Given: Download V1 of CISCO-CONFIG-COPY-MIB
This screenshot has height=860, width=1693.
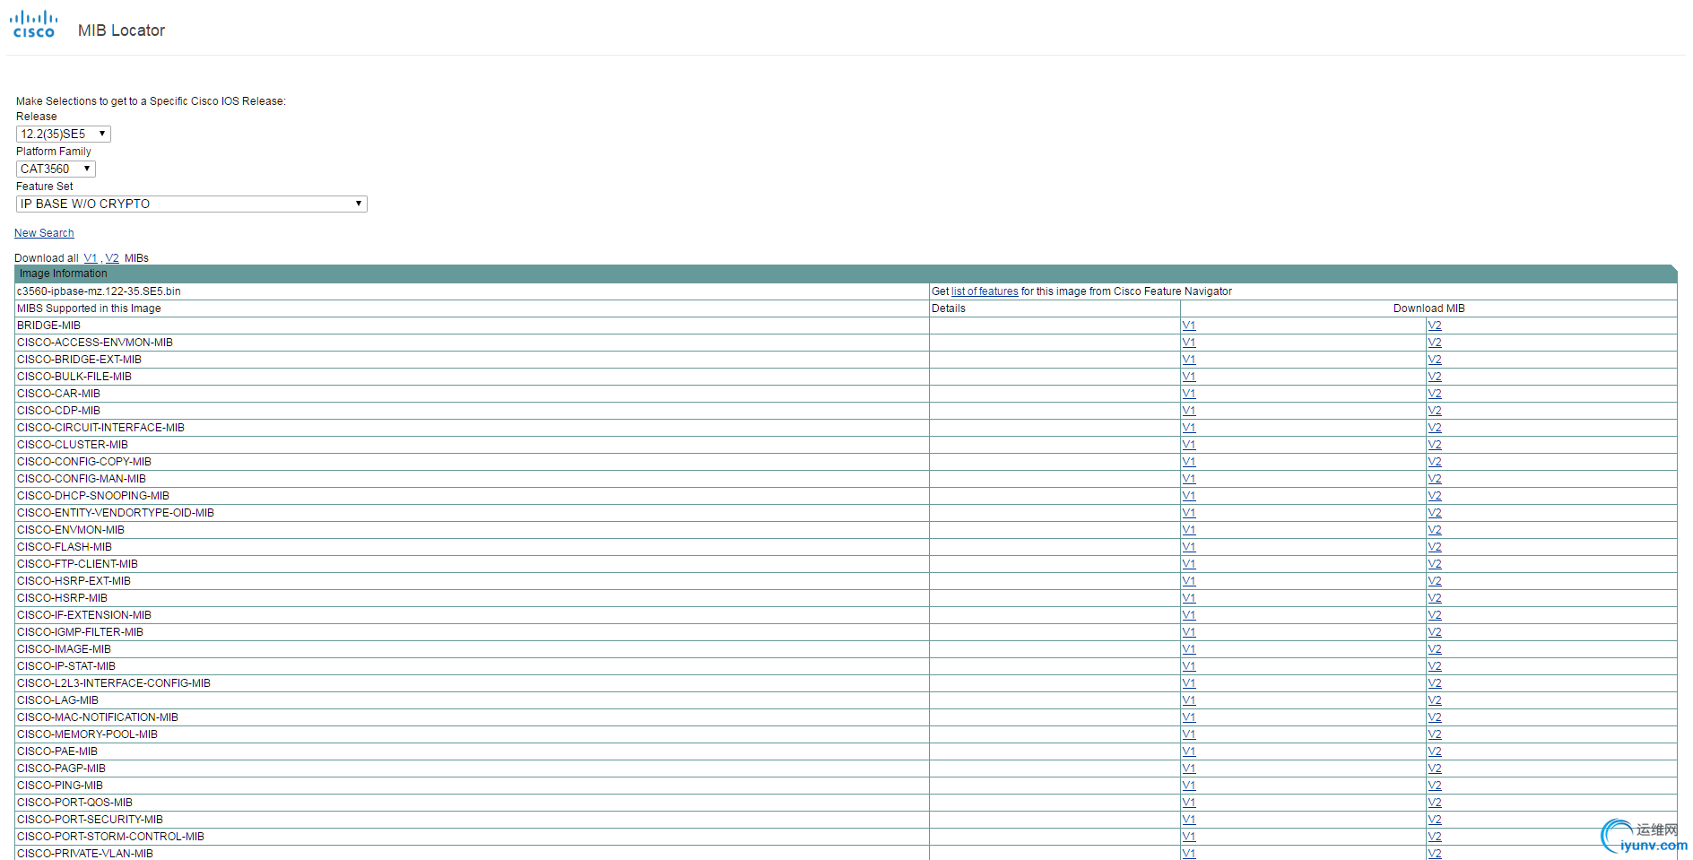Looking at the screenshot, I should click(1189, 462).
